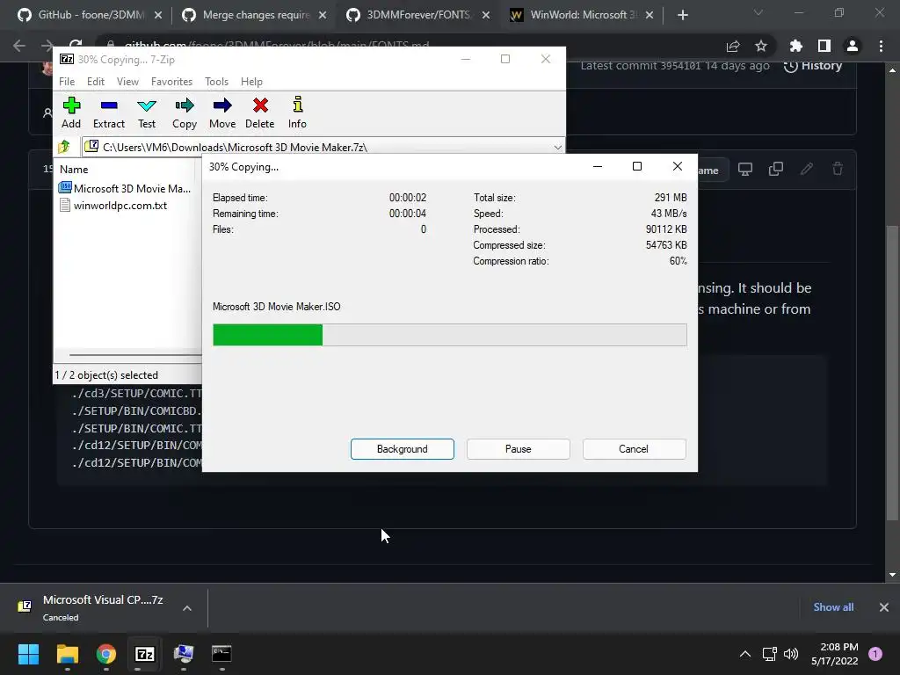
Task: Click the Delete toolbar icon
Action: 260,112
